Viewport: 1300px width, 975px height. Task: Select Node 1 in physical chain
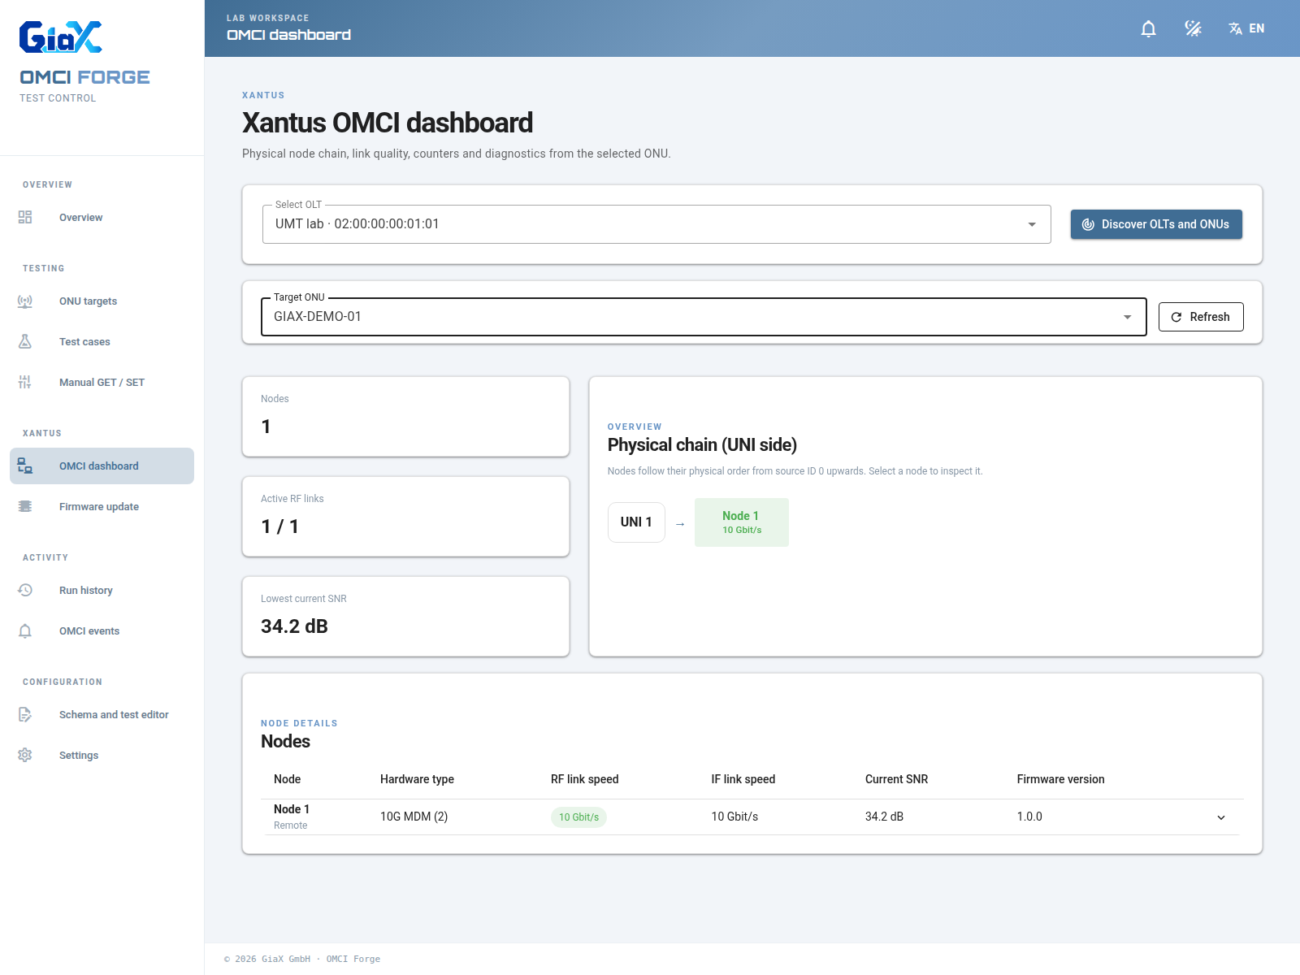tap(742, 522)
